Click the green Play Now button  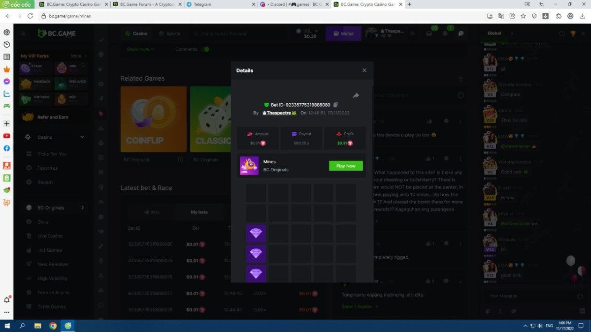pyautogui.click(x=346, y=166)
